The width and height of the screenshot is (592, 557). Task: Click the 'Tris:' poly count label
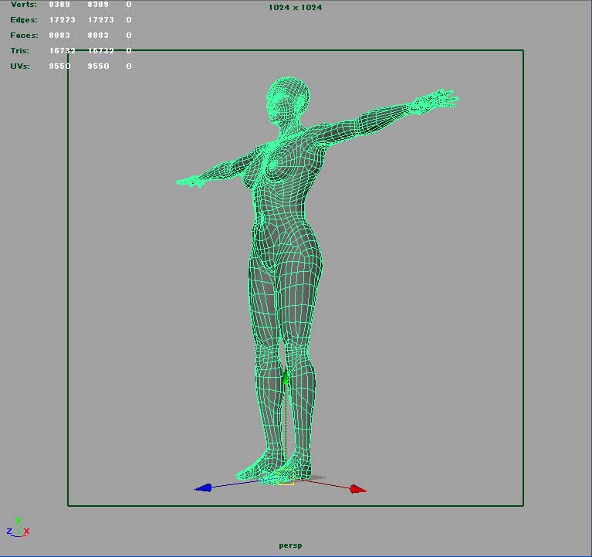[x=19, y=51]
